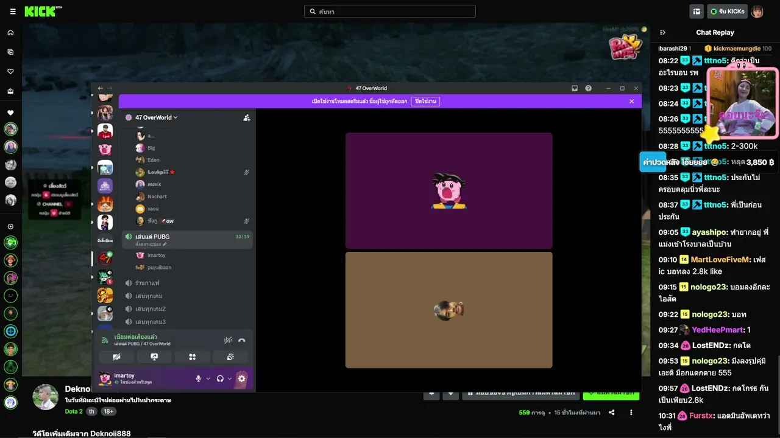780x438 pixels.
Task: Toggle the Kick theatre layout icon
Action: point(697,12)
